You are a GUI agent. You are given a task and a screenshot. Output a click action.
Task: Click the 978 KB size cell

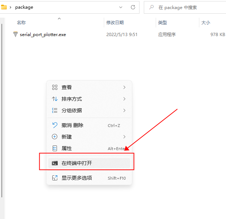pos(218,35)
